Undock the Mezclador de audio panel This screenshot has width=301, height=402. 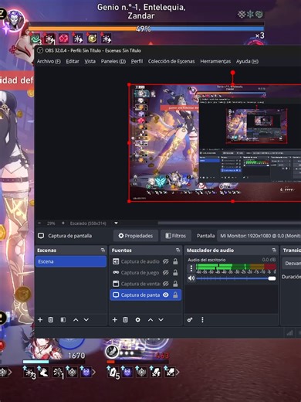click(x=274, y=250)
